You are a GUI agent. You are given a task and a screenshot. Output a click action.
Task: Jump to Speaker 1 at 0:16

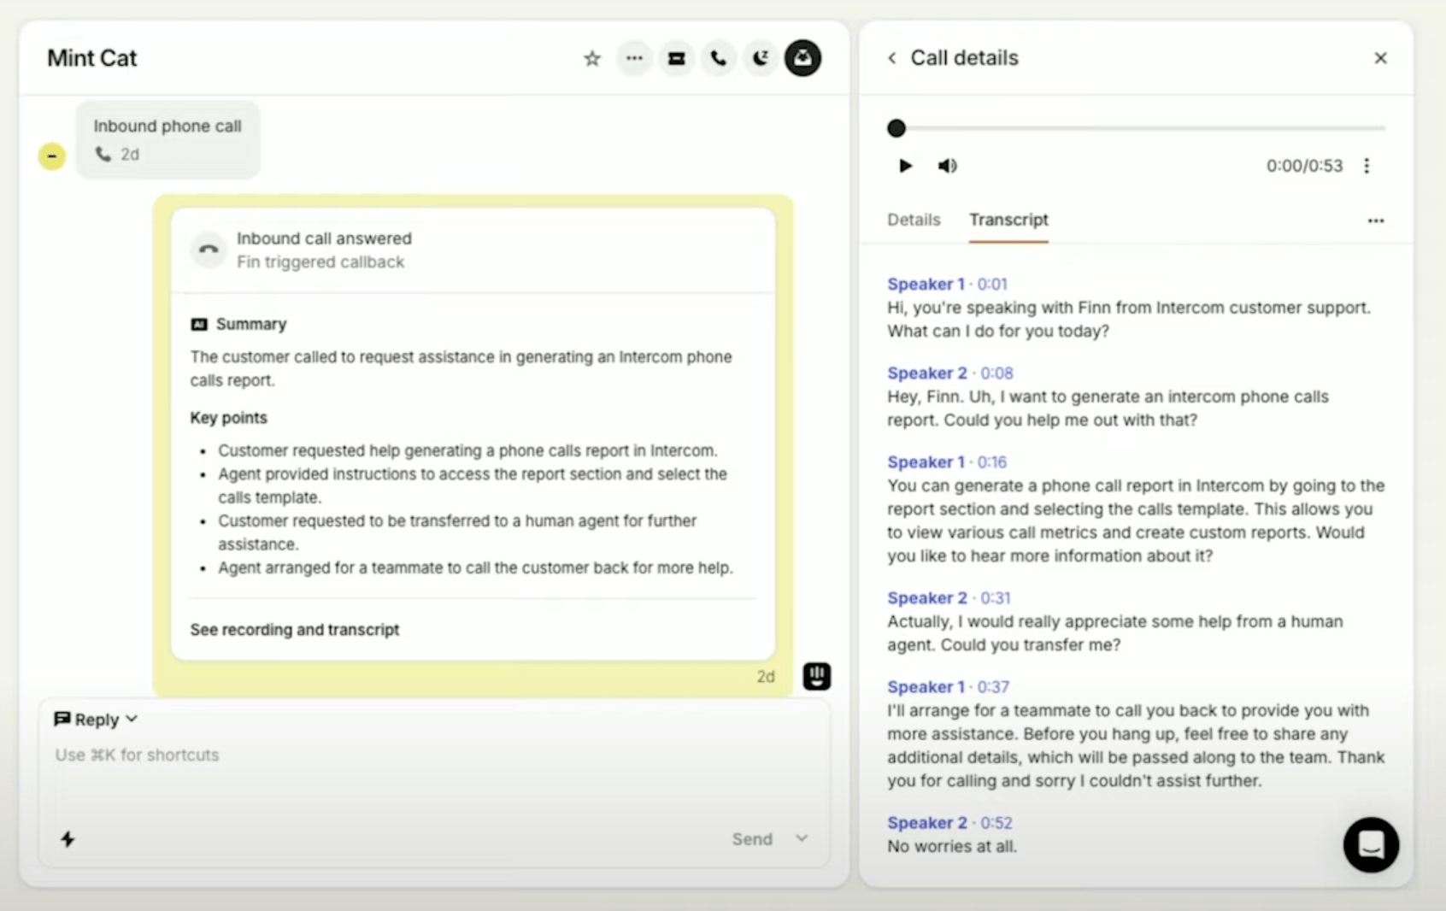coord(947,461)
